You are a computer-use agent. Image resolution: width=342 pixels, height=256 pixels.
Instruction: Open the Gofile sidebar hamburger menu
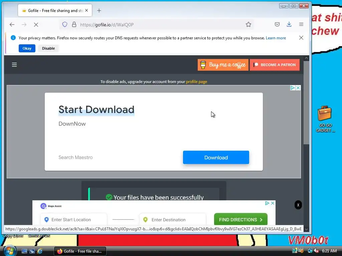[14, 65]
